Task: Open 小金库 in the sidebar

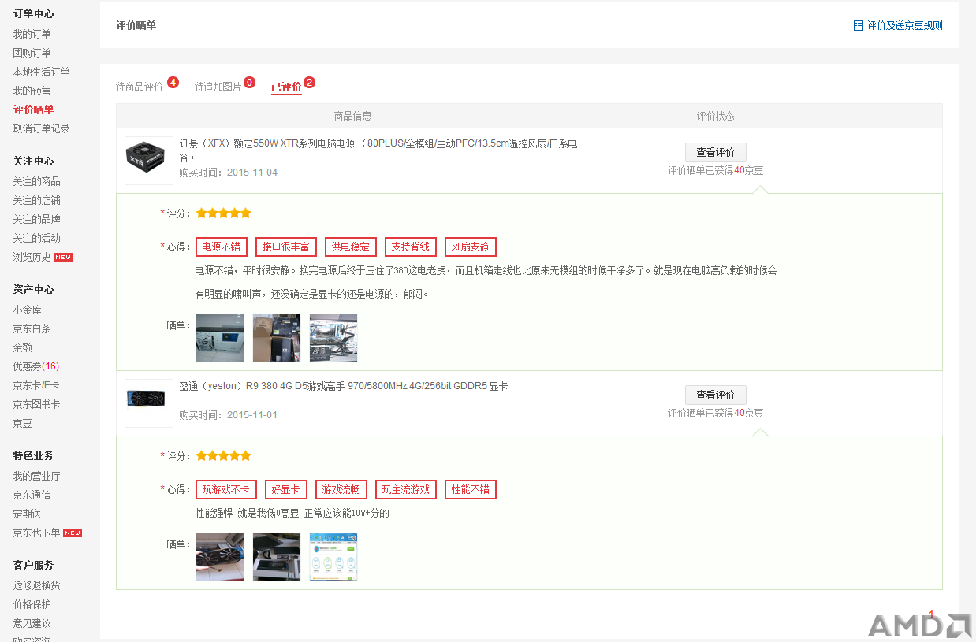Action: point(27,310)
